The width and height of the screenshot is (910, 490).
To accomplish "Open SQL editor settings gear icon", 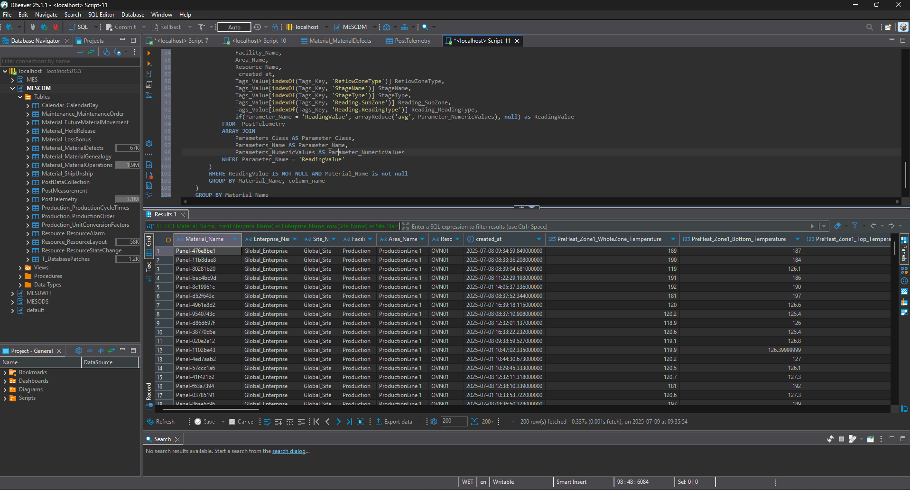I will [x=149, y=143].
